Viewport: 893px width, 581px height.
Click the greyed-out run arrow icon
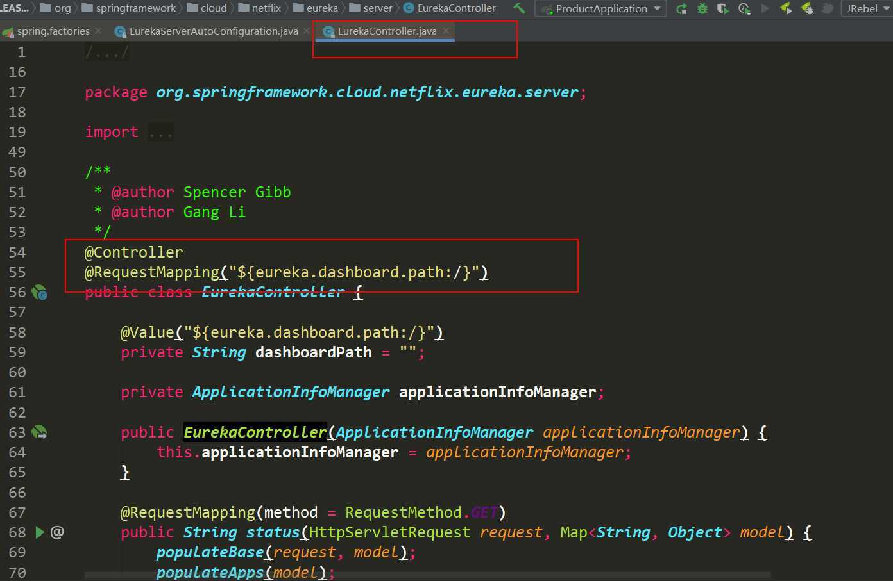[765, 8]
